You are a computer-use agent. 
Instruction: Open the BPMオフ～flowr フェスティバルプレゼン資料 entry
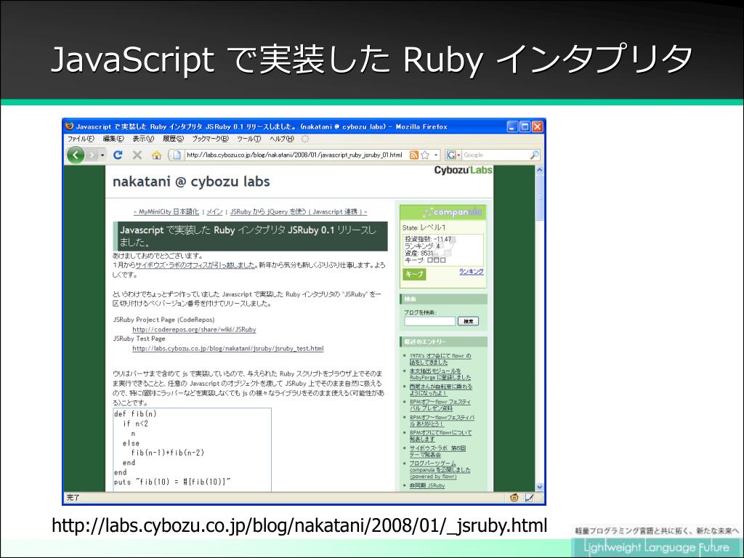[440, 405]
